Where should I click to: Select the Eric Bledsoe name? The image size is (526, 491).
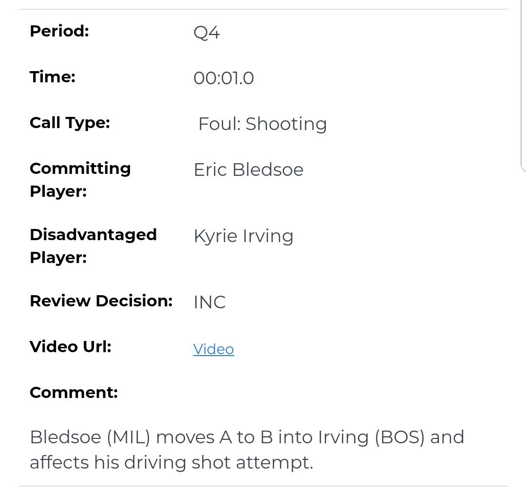248,170
